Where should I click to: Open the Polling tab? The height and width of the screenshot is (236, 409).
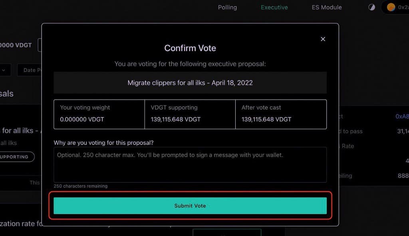click(x=227, y=7)
